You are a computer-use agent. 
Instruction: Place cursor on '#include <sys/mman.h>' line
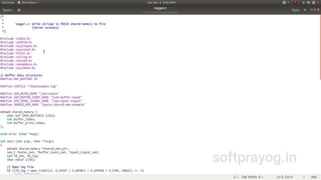tap(18, 68)
